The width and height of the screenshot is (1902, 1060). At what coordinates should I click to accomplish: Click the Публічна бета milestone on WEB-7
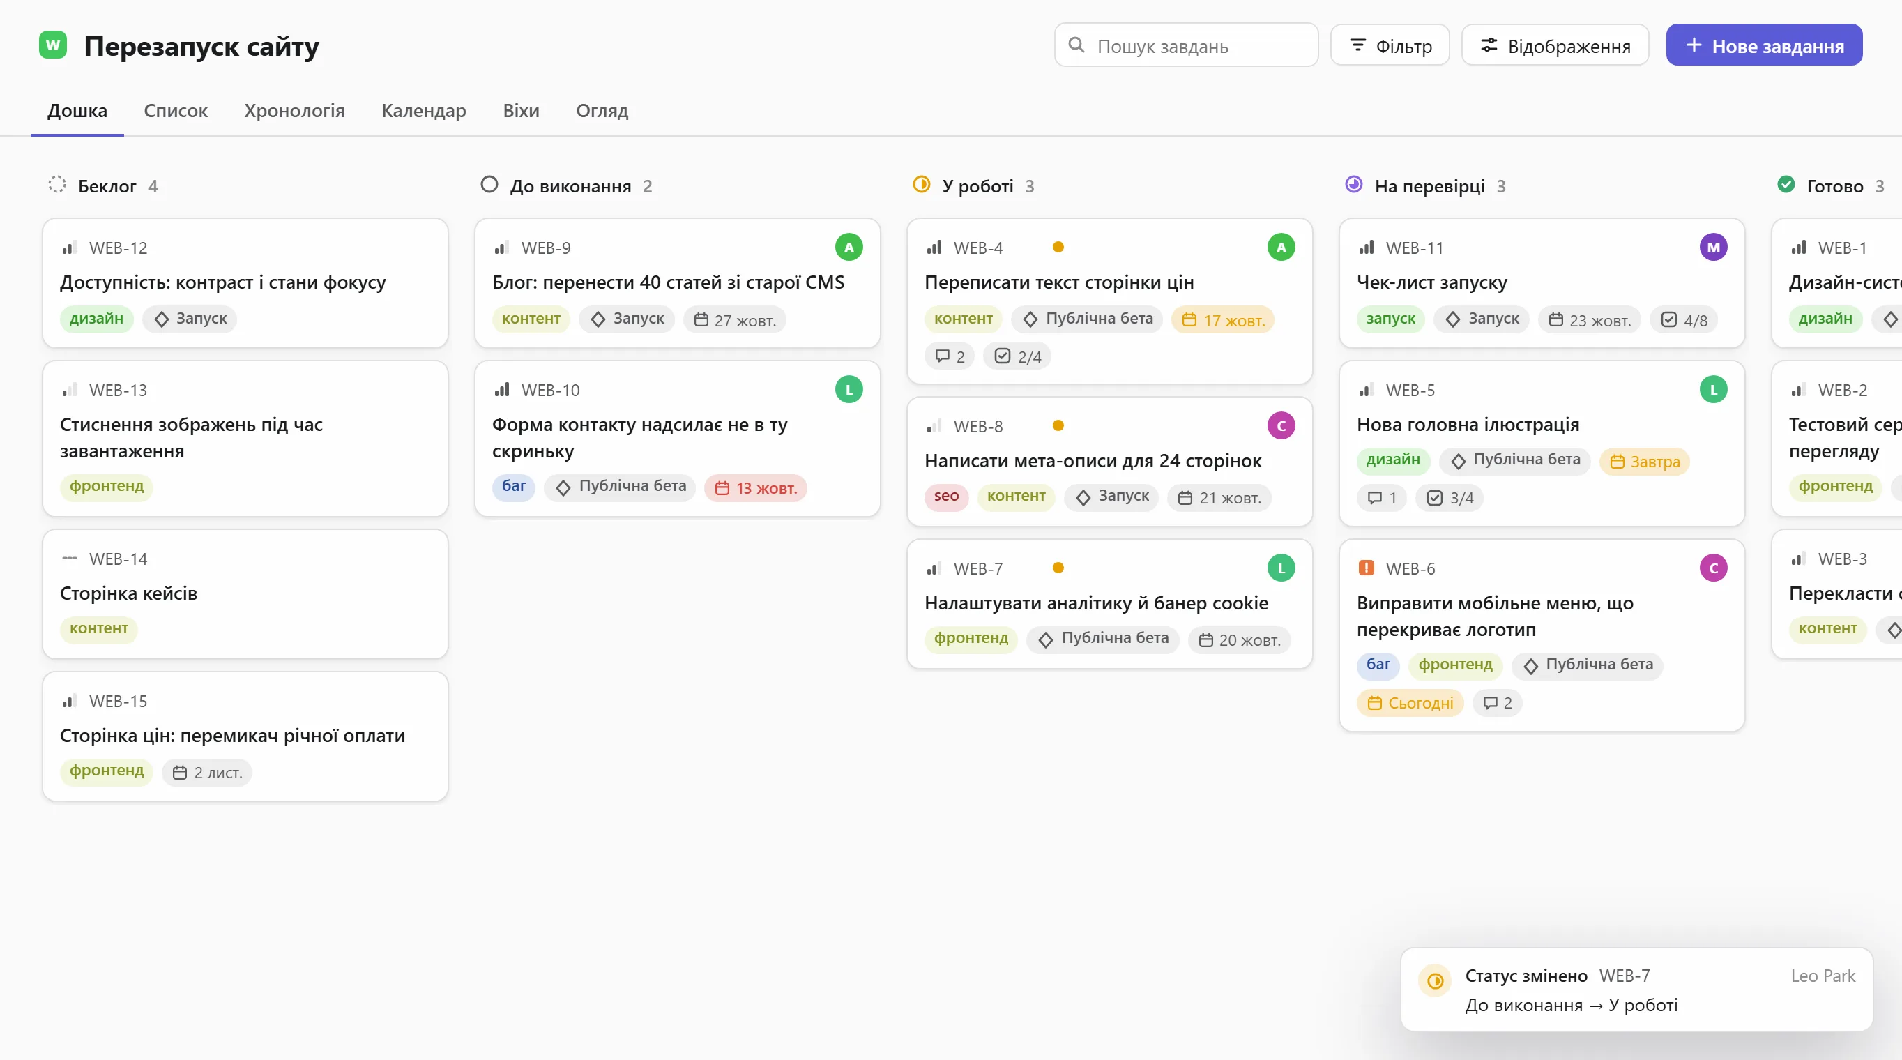pos(1104,639)
